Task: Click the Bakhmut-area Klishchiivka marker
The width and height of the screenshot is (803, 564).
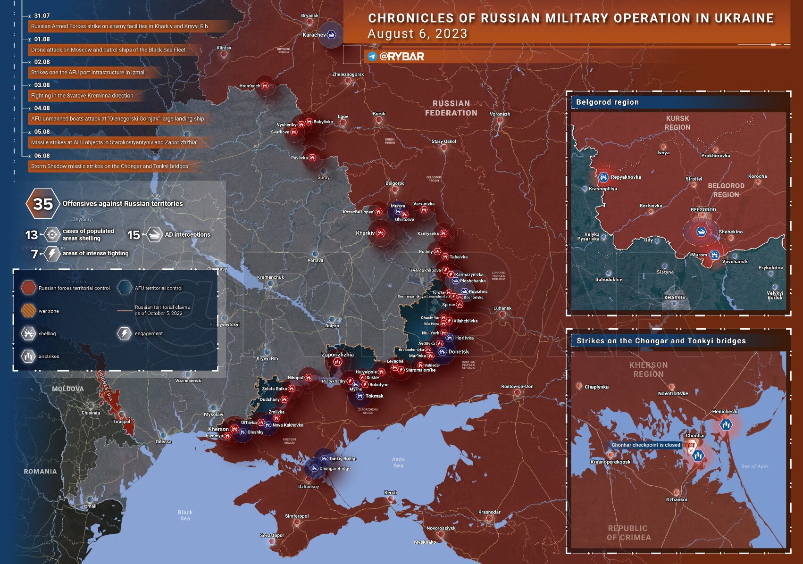Action: click(x=450, y=321)
